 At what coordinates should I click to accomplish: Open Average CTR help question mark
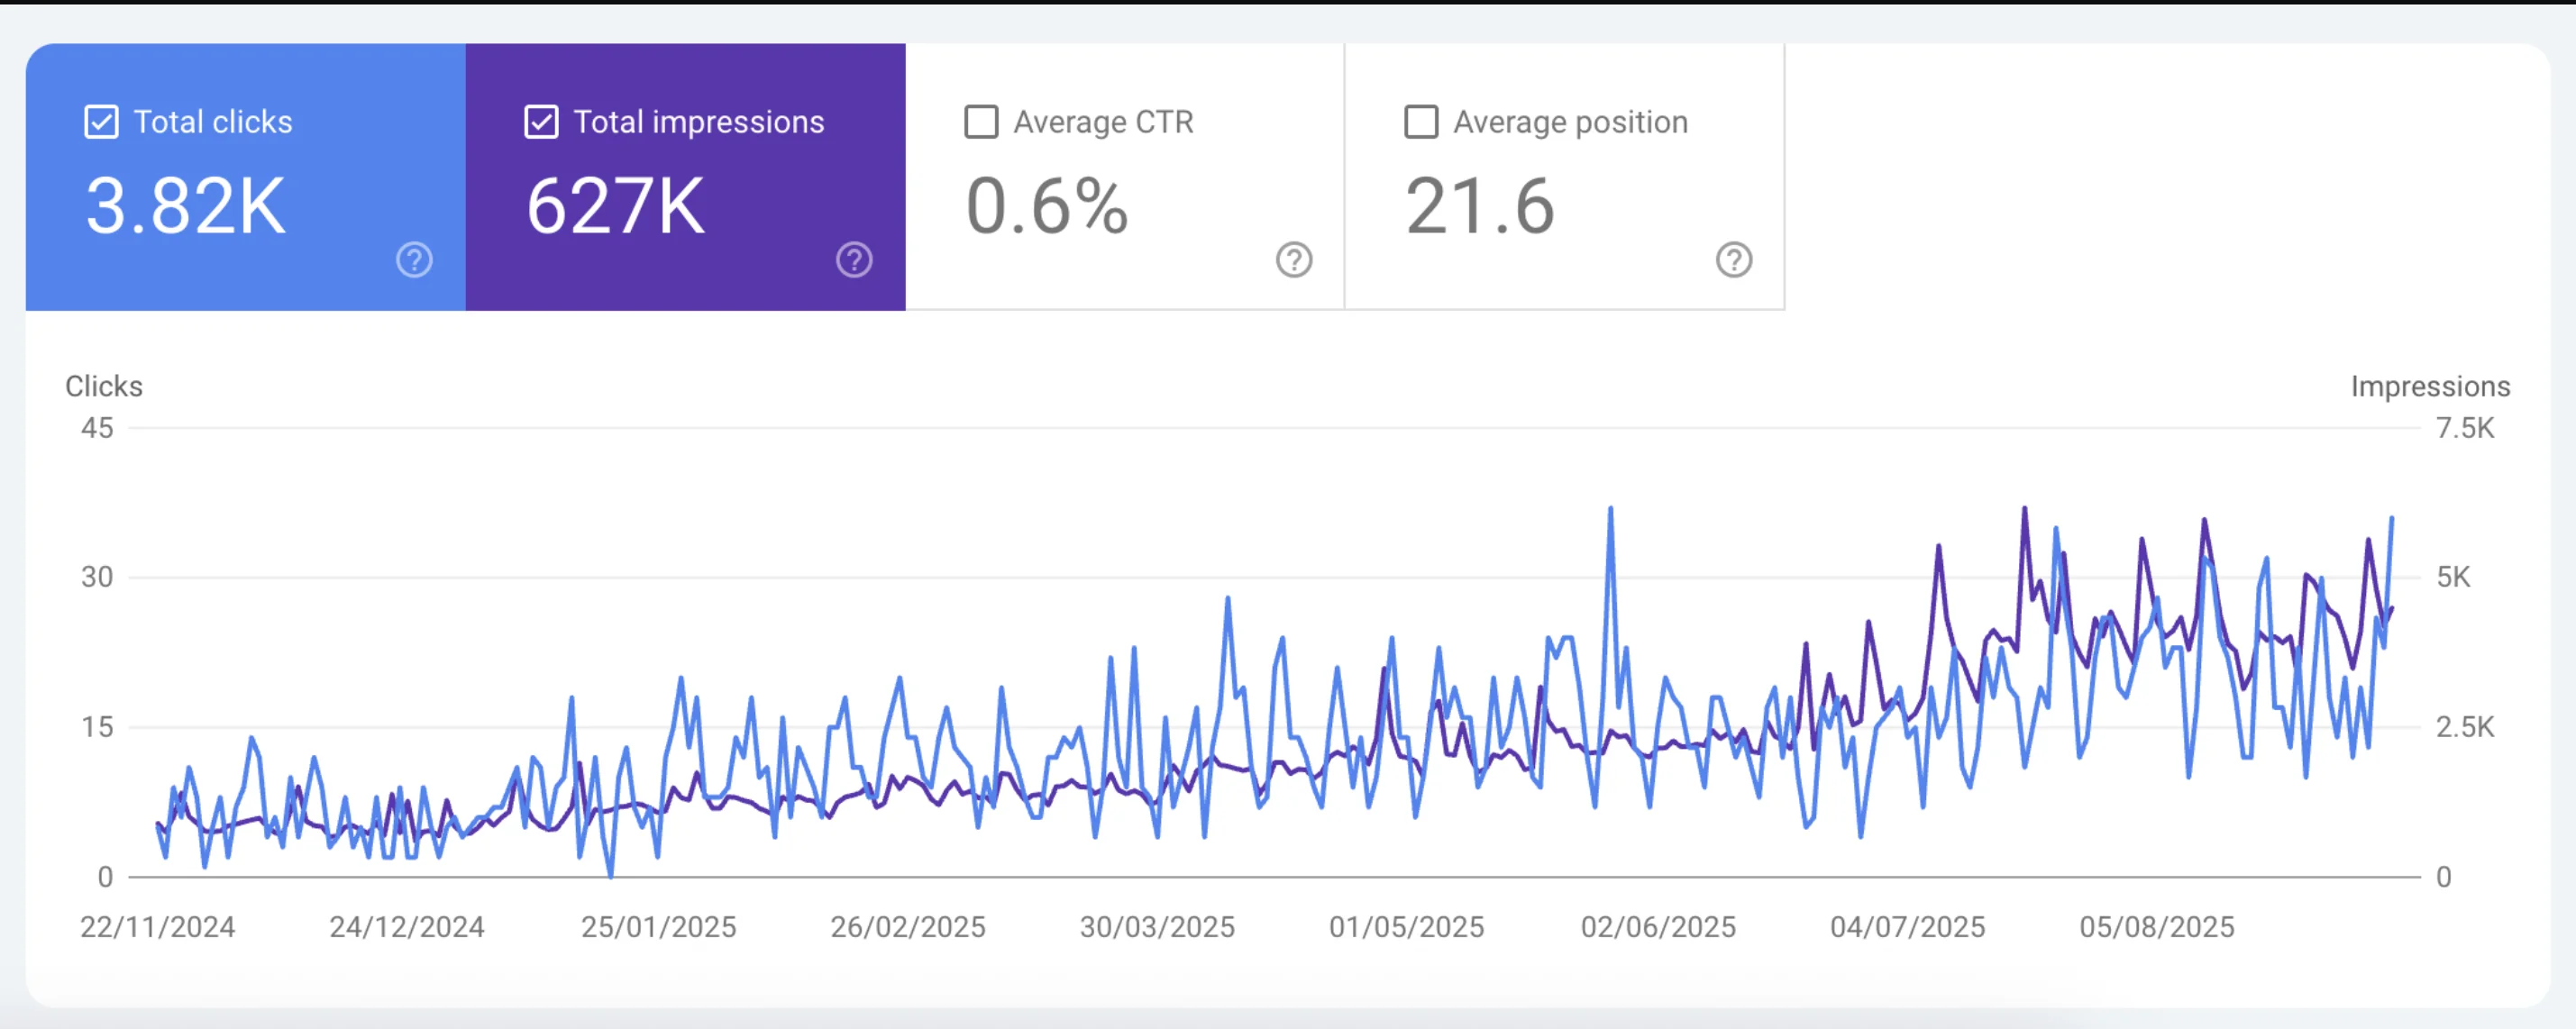click(1294, 260)
